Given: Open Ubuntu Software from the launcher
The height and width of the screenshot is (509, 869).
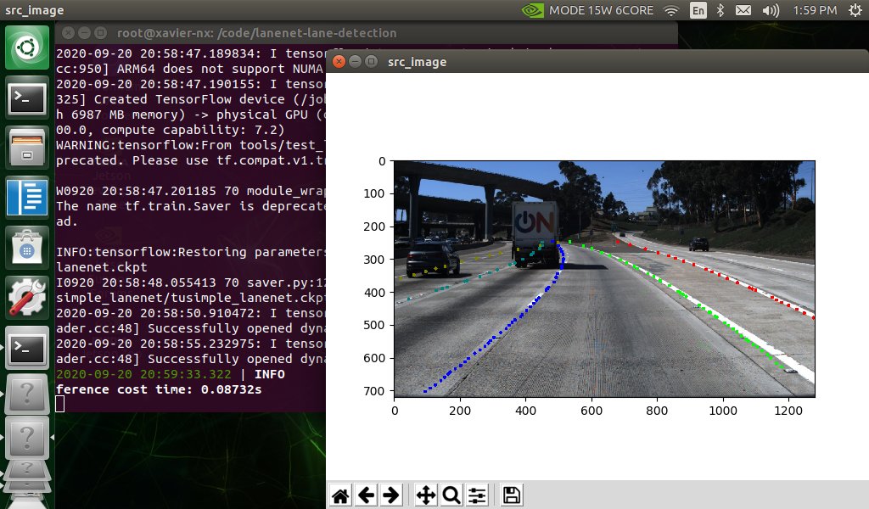Looking at the screenshot, I should [x=27, y=247].
